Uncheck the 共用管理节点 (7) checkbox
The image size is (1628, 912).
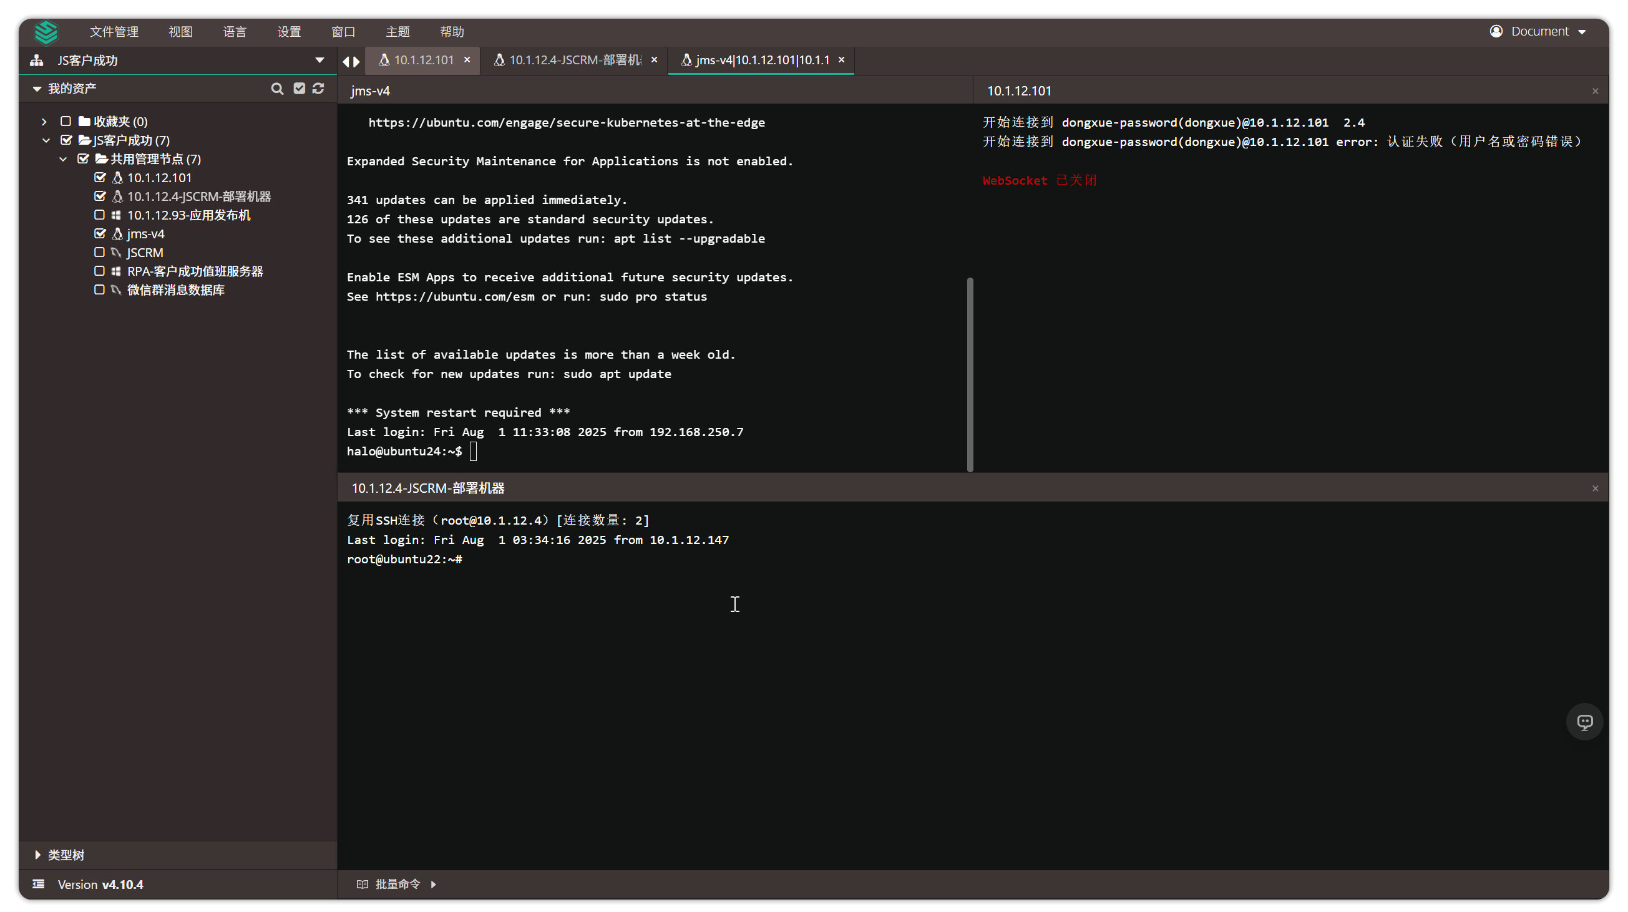[x=84, y=158]
